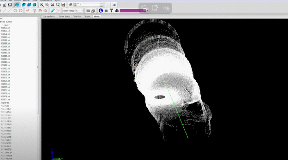Click the save floppy disk icon
288x160 pixels.
point(10,5)
